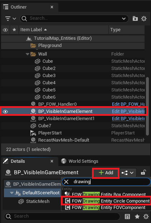Image resolution: width=151 pixels, height=223 pixels.
Task: Open Outliner settings gear icon
Action: tap(144, 19)
